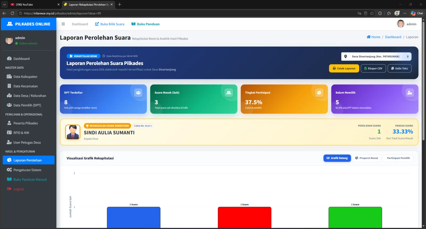This screenshot has width=426, height=229.
Task: Open the browser tab list dropdown arrow
Action: tap(4, 5)
